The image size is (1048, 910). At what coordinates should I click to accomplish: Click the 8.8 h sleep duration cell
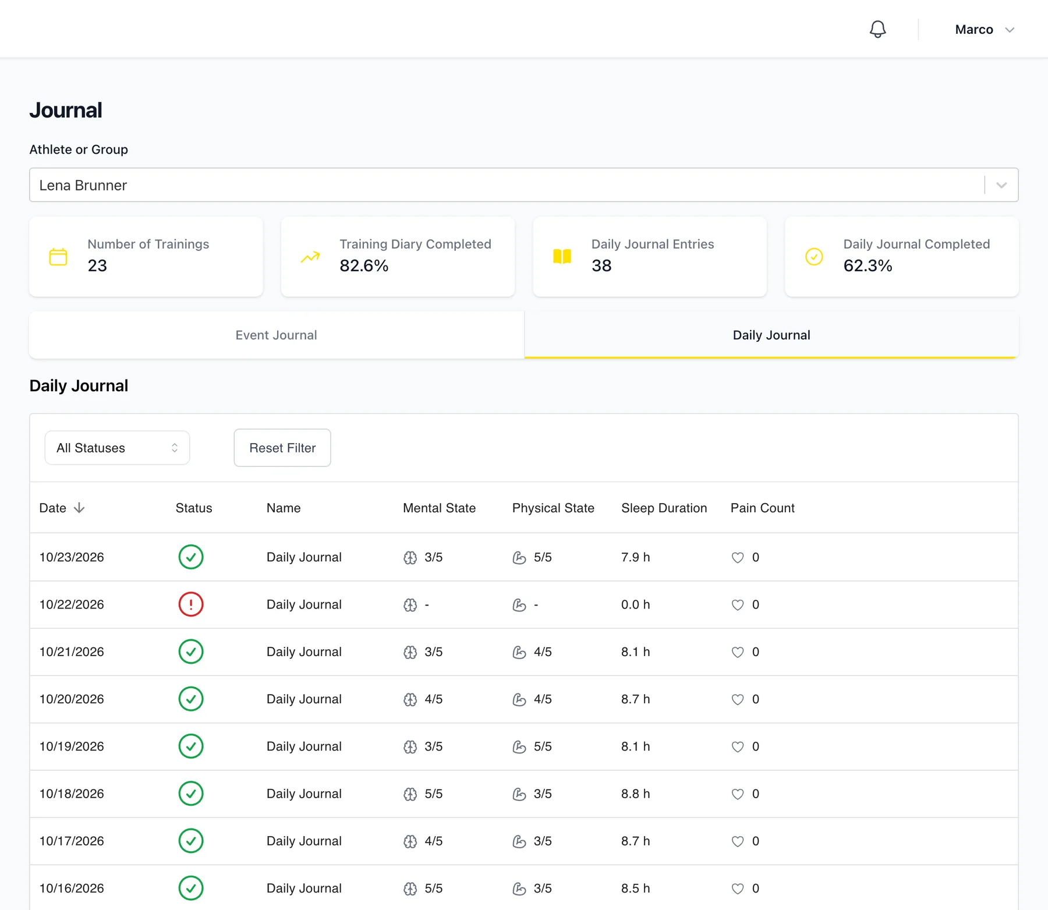coord(635,794)
